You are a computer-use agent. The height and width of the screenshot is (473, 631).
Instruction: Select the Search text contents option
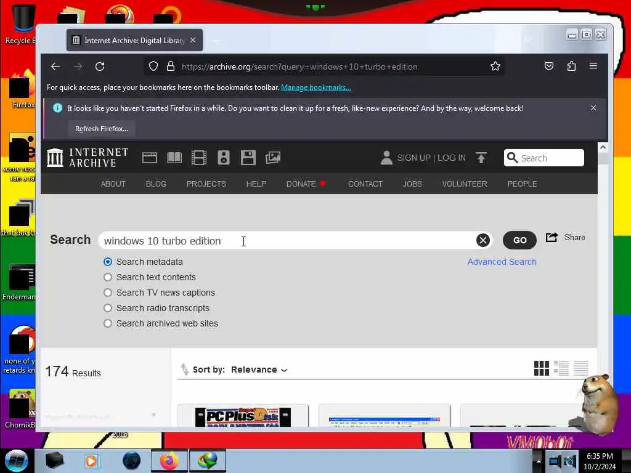pyautogui.click(x=107, y=277)
